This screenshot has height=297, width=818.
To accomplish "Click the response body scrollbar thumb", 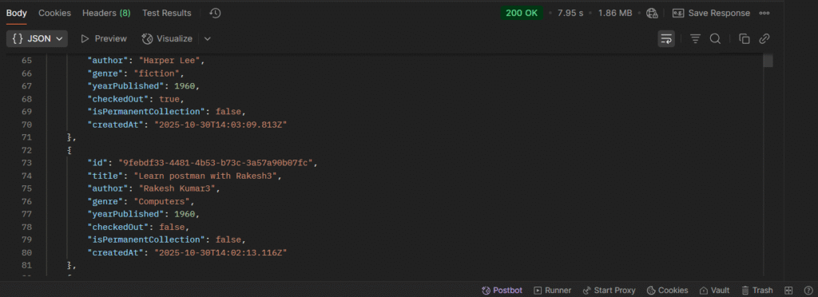I will 768,61.
